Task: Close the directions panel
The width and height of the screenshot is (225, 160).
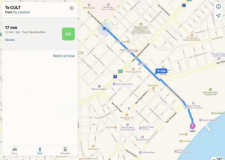Action: (71, 8)
